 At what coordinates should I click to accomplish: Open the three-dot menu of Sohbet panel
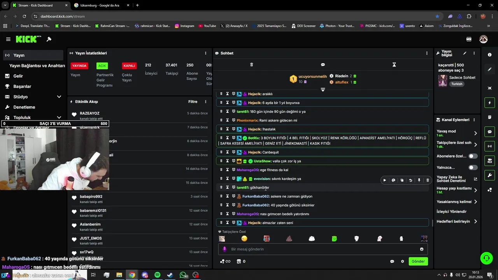tap(427, 53)
